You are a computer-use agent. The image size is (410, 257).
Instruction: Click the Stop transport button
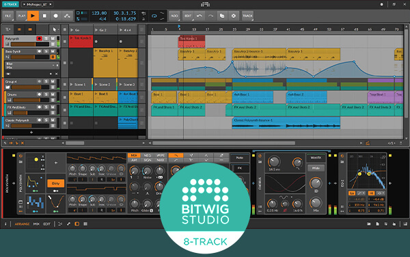coord(44,16)
